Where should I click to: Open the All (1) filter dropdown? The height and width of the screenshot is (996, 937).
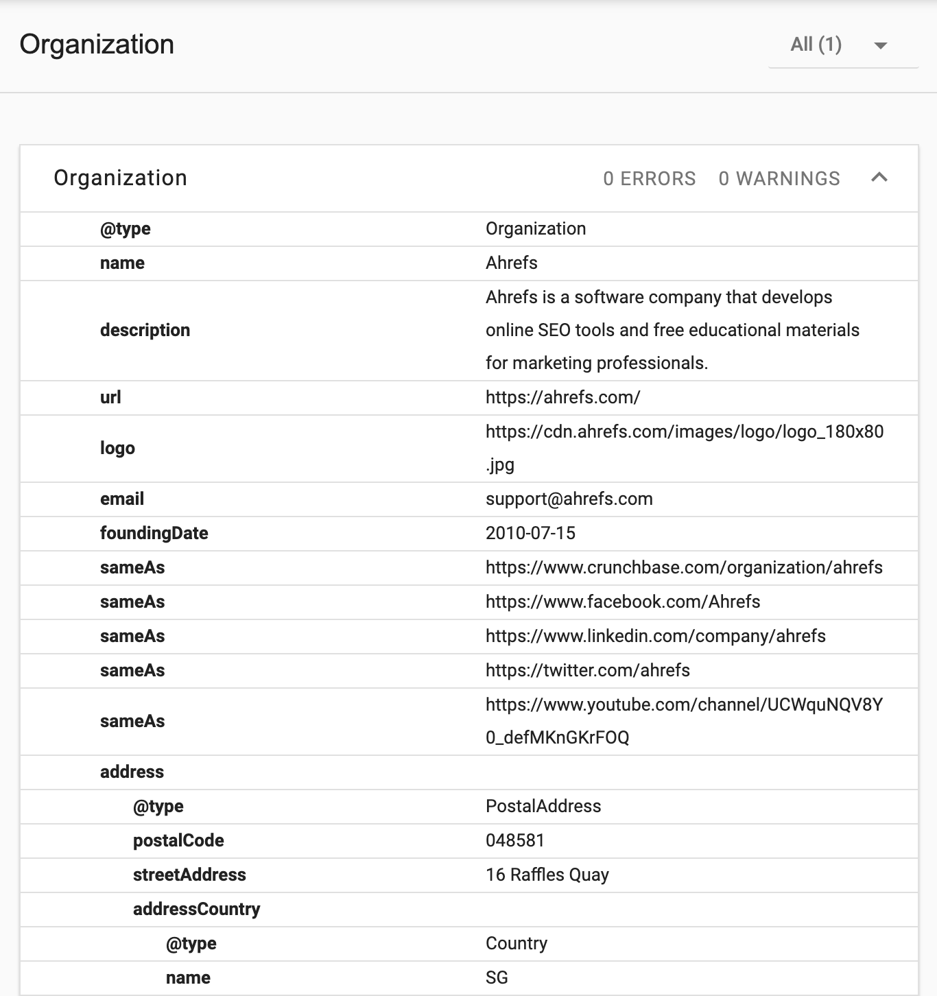(816, 44)
